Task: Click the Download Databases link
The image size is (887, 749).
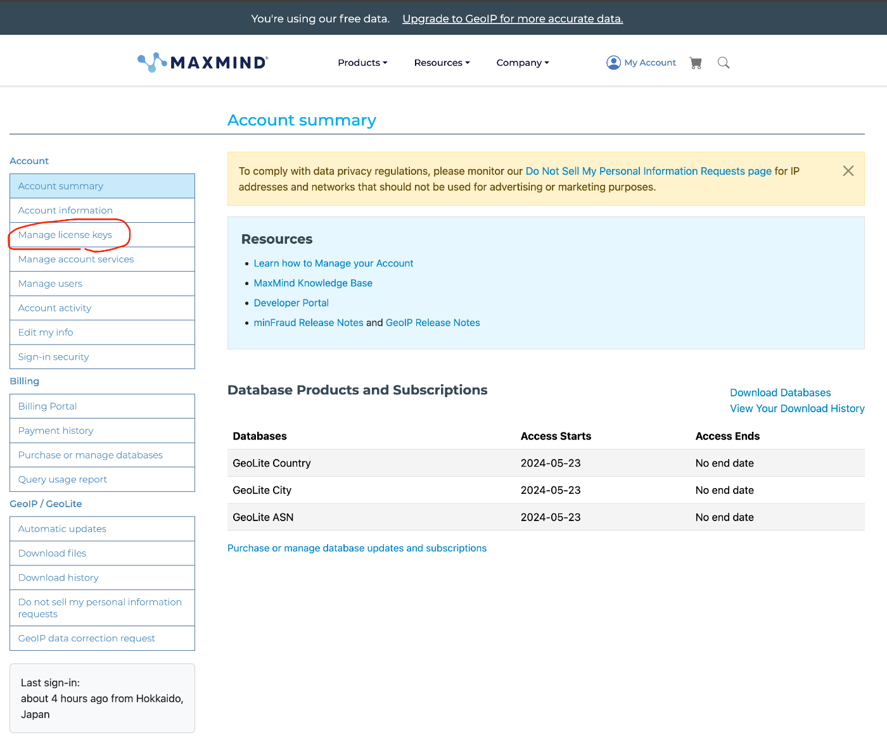Action: click(x=780, y=393)
